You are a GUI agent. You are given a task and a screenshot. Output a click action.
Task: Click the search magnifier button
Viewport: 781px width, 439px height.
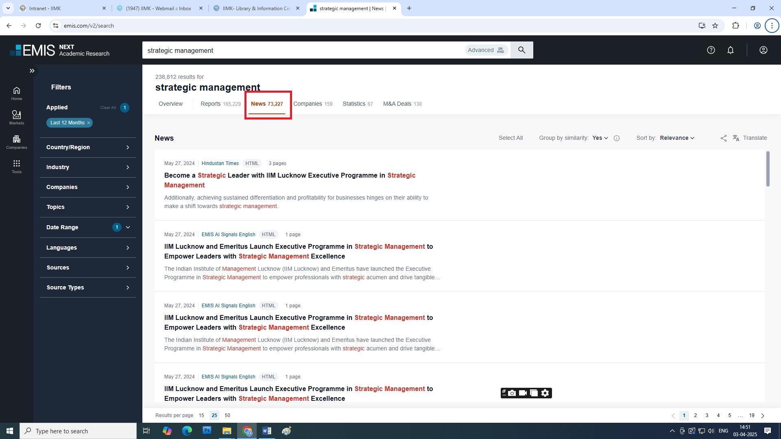point(521,50)
